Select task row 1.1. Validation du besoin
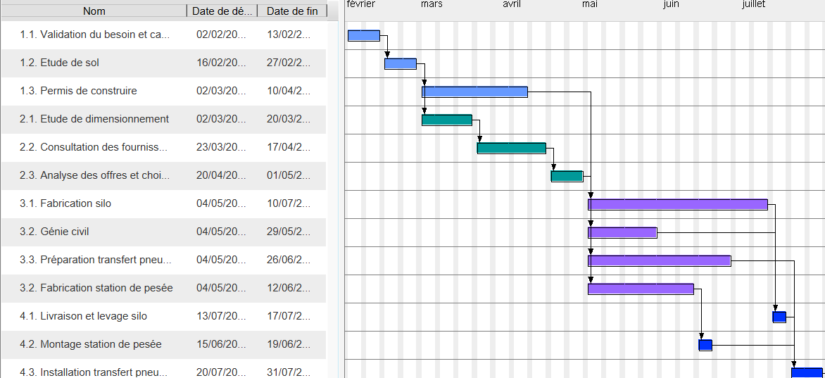The width and height of the screenshot is (825, 378). click(x=163, y=35)
